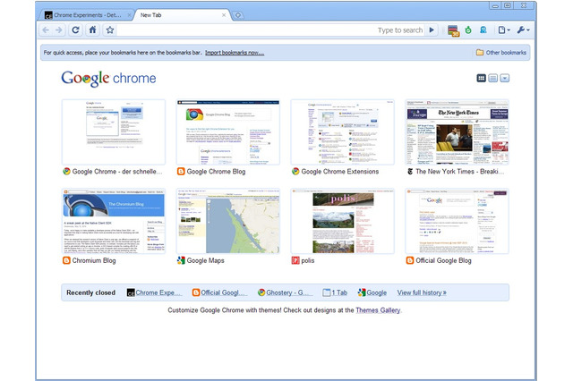Reopen recently closed Official Googl... page
The image size is (573, 381).
point(219,292)
